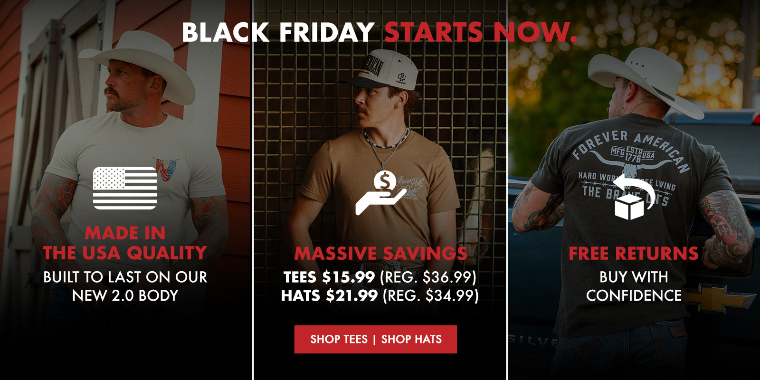Viewport: 760px width, 380px height.
Task: Click the Free Returns heading
Action: [634, 253]
